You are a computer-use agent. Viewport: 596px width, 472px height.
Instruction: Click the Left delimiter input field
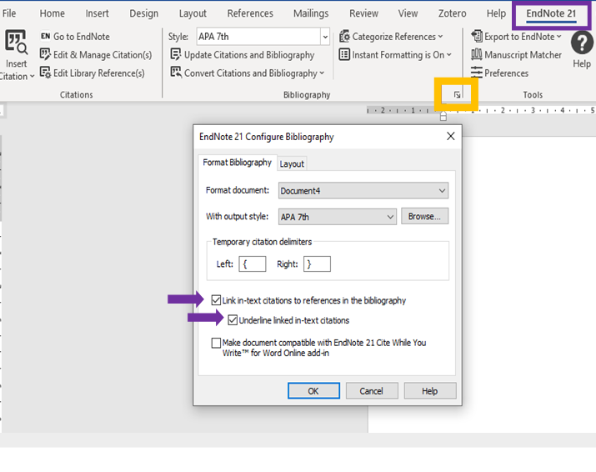tap(253, 264)
